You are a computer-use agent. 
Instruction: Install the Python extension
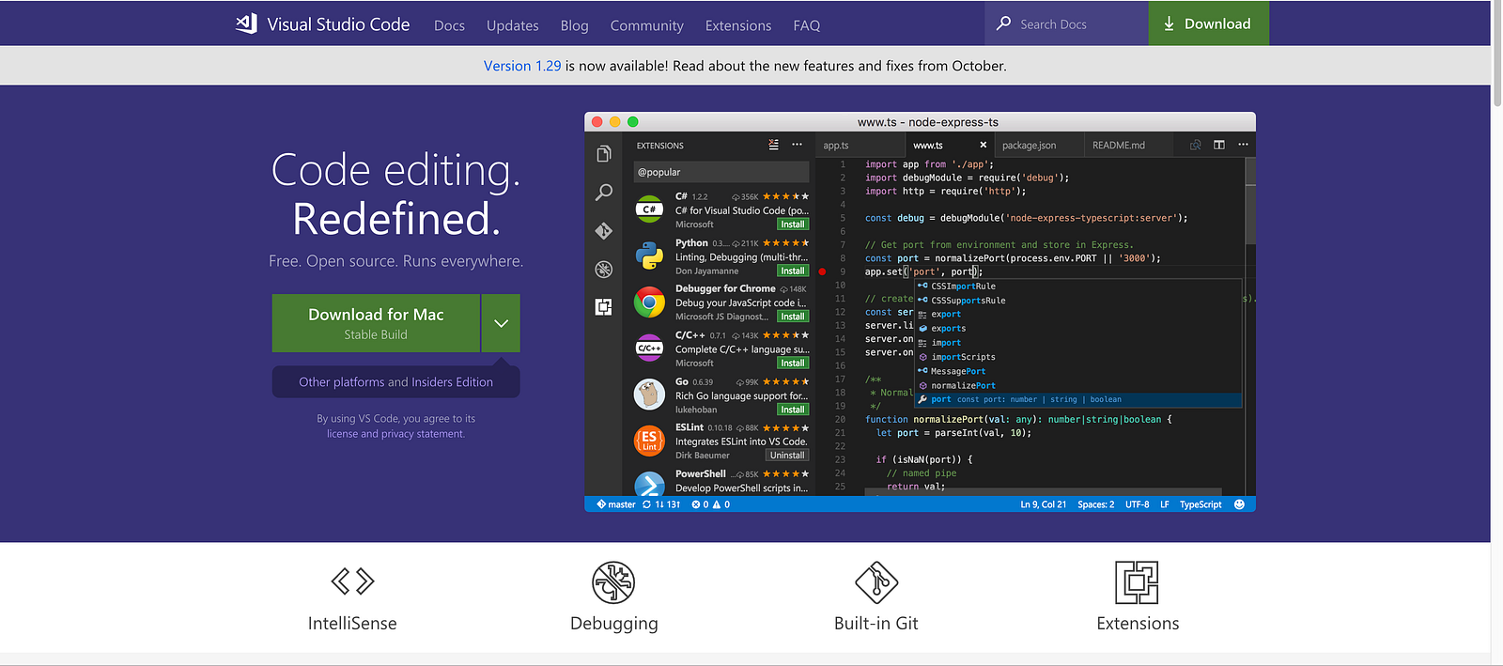click(793, 271)
